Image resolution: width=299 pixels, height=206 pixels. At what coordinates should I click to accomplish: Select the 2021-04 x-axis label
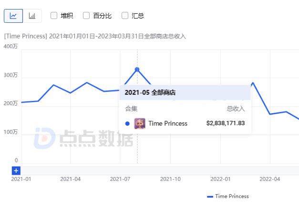click(71, 179)
